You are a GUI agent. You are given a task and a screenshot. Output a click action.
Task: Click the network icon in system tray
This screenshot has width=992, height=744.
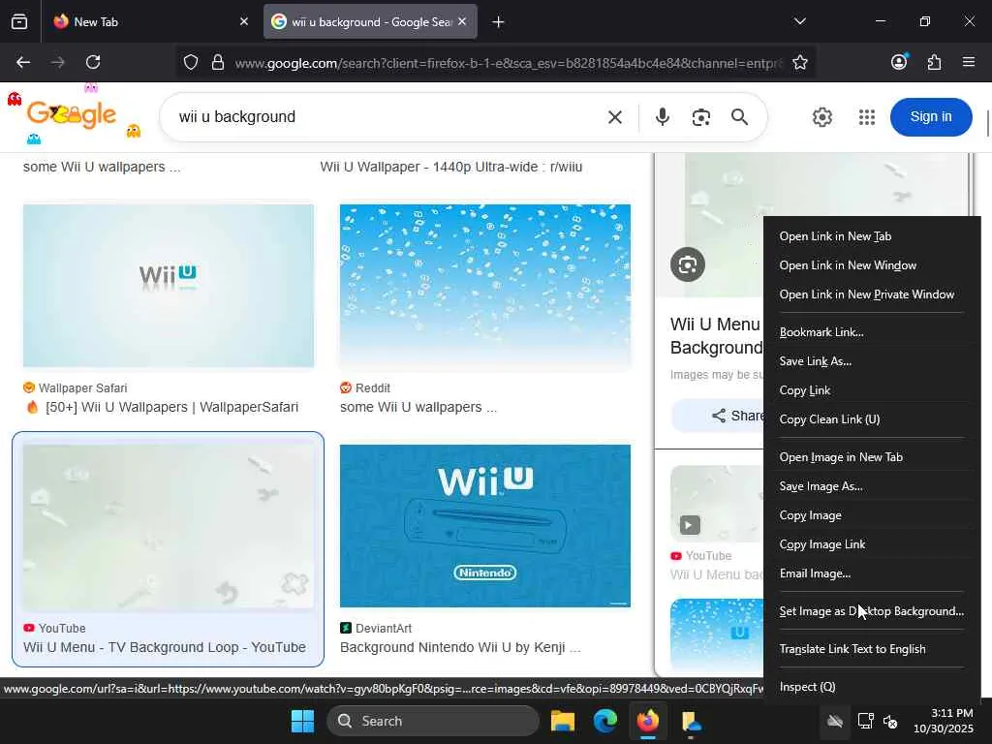coord(865,721)
